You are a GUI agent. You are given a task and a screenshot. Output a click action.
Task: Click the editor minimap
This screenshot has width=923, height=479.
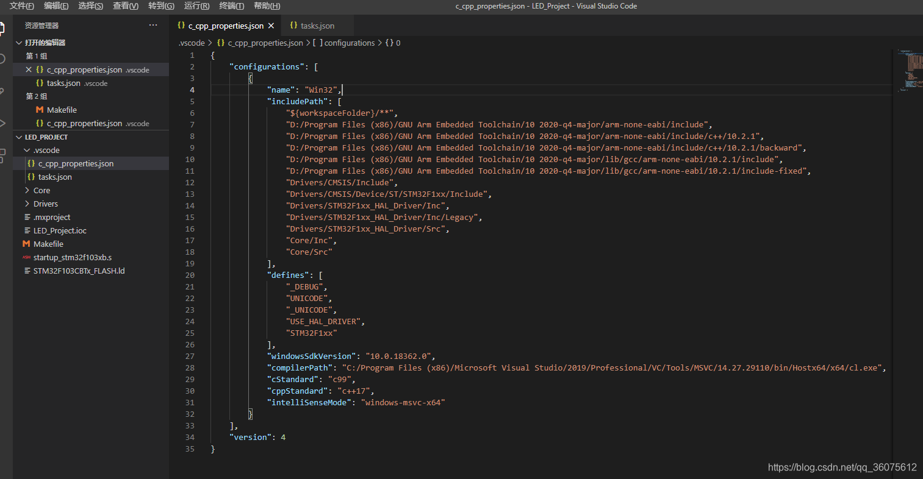pos(909,70)
